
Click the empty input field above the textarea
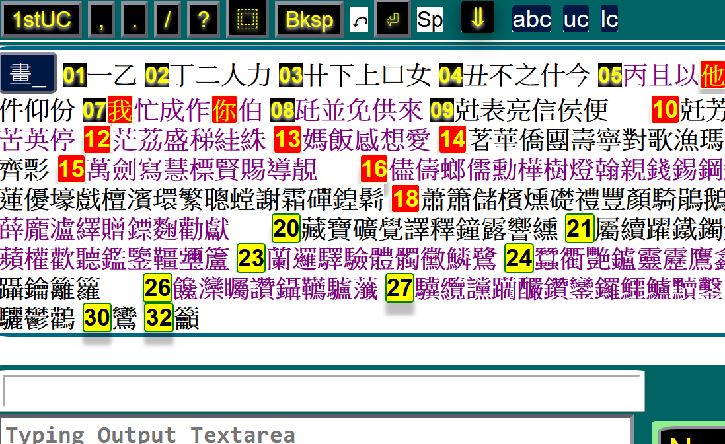[323, 391]
